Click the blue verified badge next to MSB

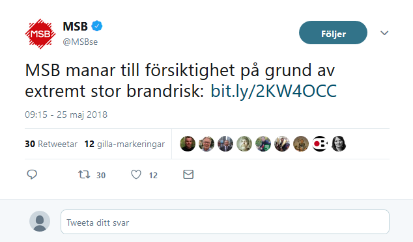click(x=97, y=26)
